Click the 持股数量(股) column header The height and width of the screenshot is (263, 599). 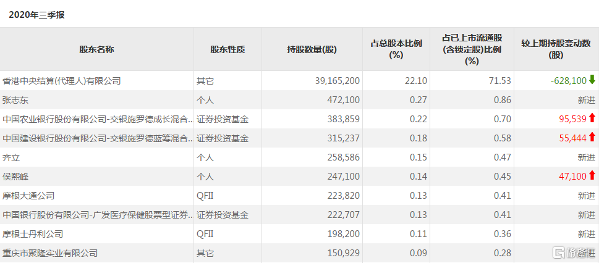coord(312,49)
